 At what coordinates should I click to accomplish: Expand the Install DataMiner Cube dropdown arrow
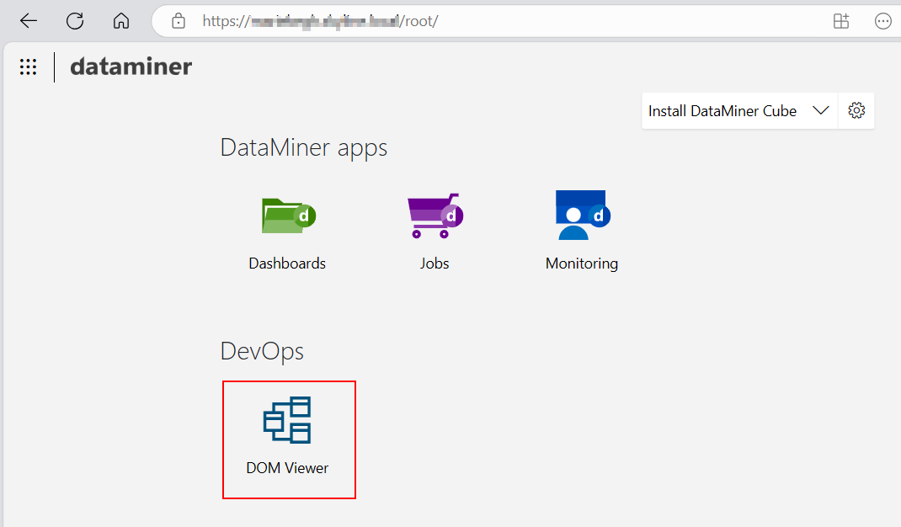tap(820, 110)
